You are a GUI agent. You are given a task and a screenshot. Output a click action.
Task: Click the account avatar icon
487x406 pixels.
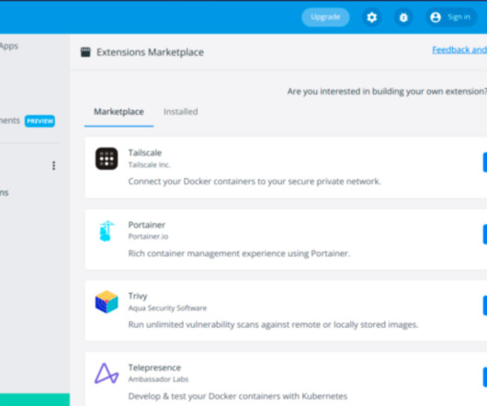point(436,17)
